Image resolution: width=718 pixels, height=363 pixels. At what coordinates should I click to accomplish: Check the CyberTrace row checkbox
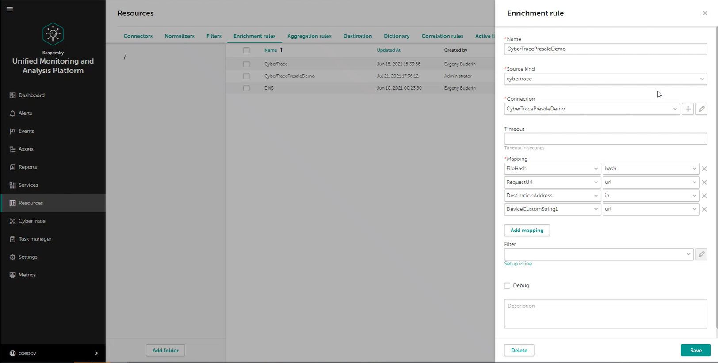[x=246, y=64]
